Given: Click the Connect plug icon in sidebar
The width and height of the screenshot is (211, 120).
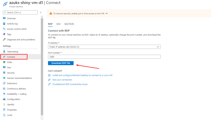Looking at the screenshot, I should 4,57.
